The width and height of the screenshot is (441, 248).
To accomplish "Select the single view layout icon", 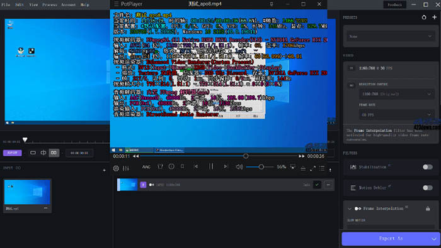I will [x=33, y=153].
